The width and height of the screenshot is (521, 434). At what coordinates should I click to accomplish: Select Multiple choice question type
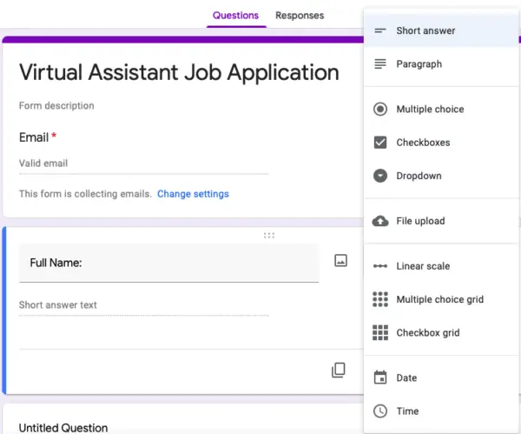(x=430, y=110)
